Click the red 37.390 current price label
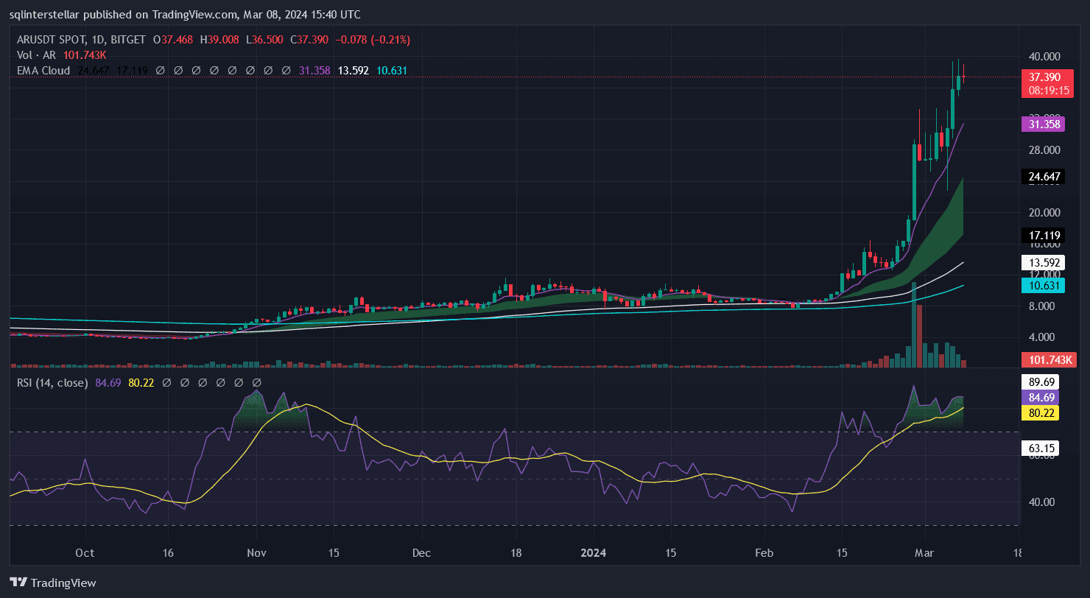Screen dimensions: 1090x598 click(x=1044, y=77)
